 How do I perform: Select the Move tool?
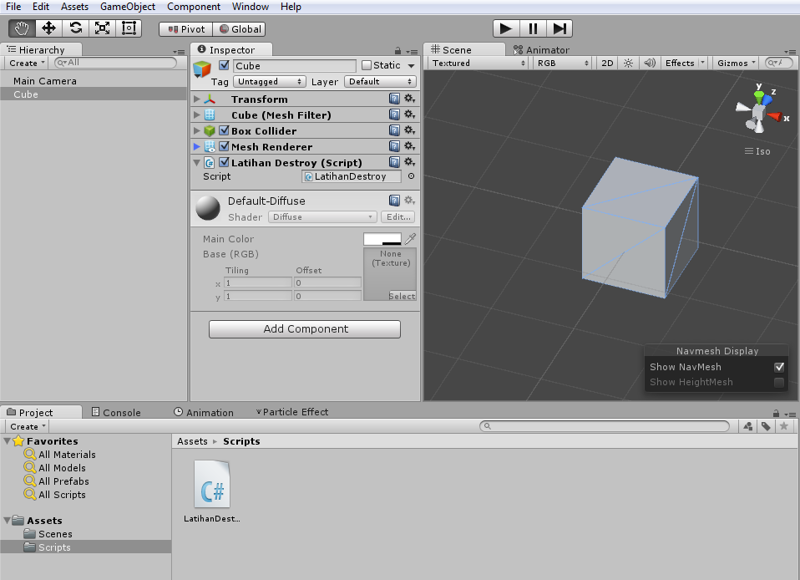pos(48,28)
